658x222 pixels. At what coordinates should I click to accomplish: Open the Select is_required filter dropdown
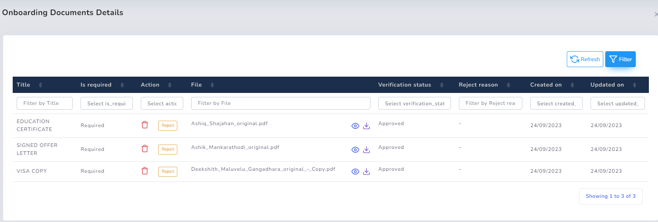coord(106,103)
